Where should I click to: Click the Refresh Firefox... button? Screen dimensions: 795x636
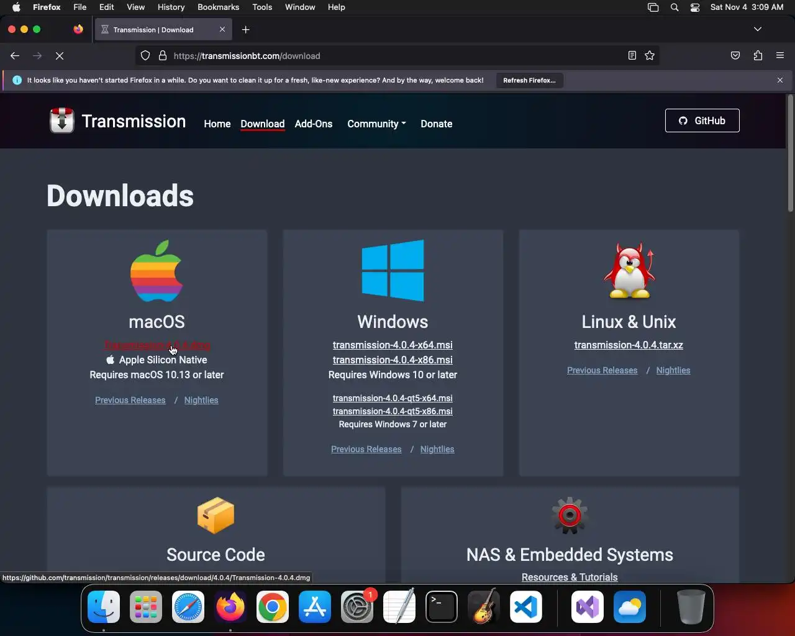530,80
